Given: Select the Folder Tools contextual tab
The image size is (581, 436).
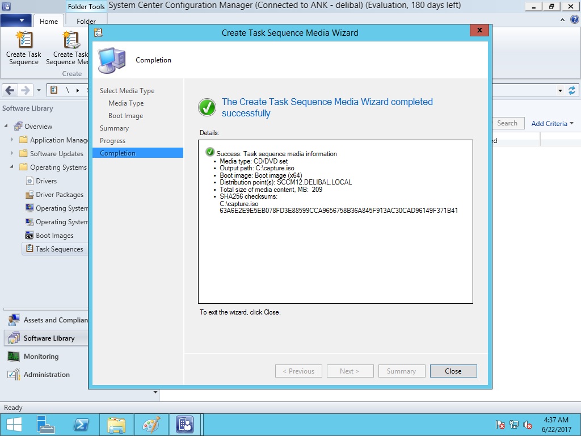Looking at the screenshot, I should (x=86, y=7).
